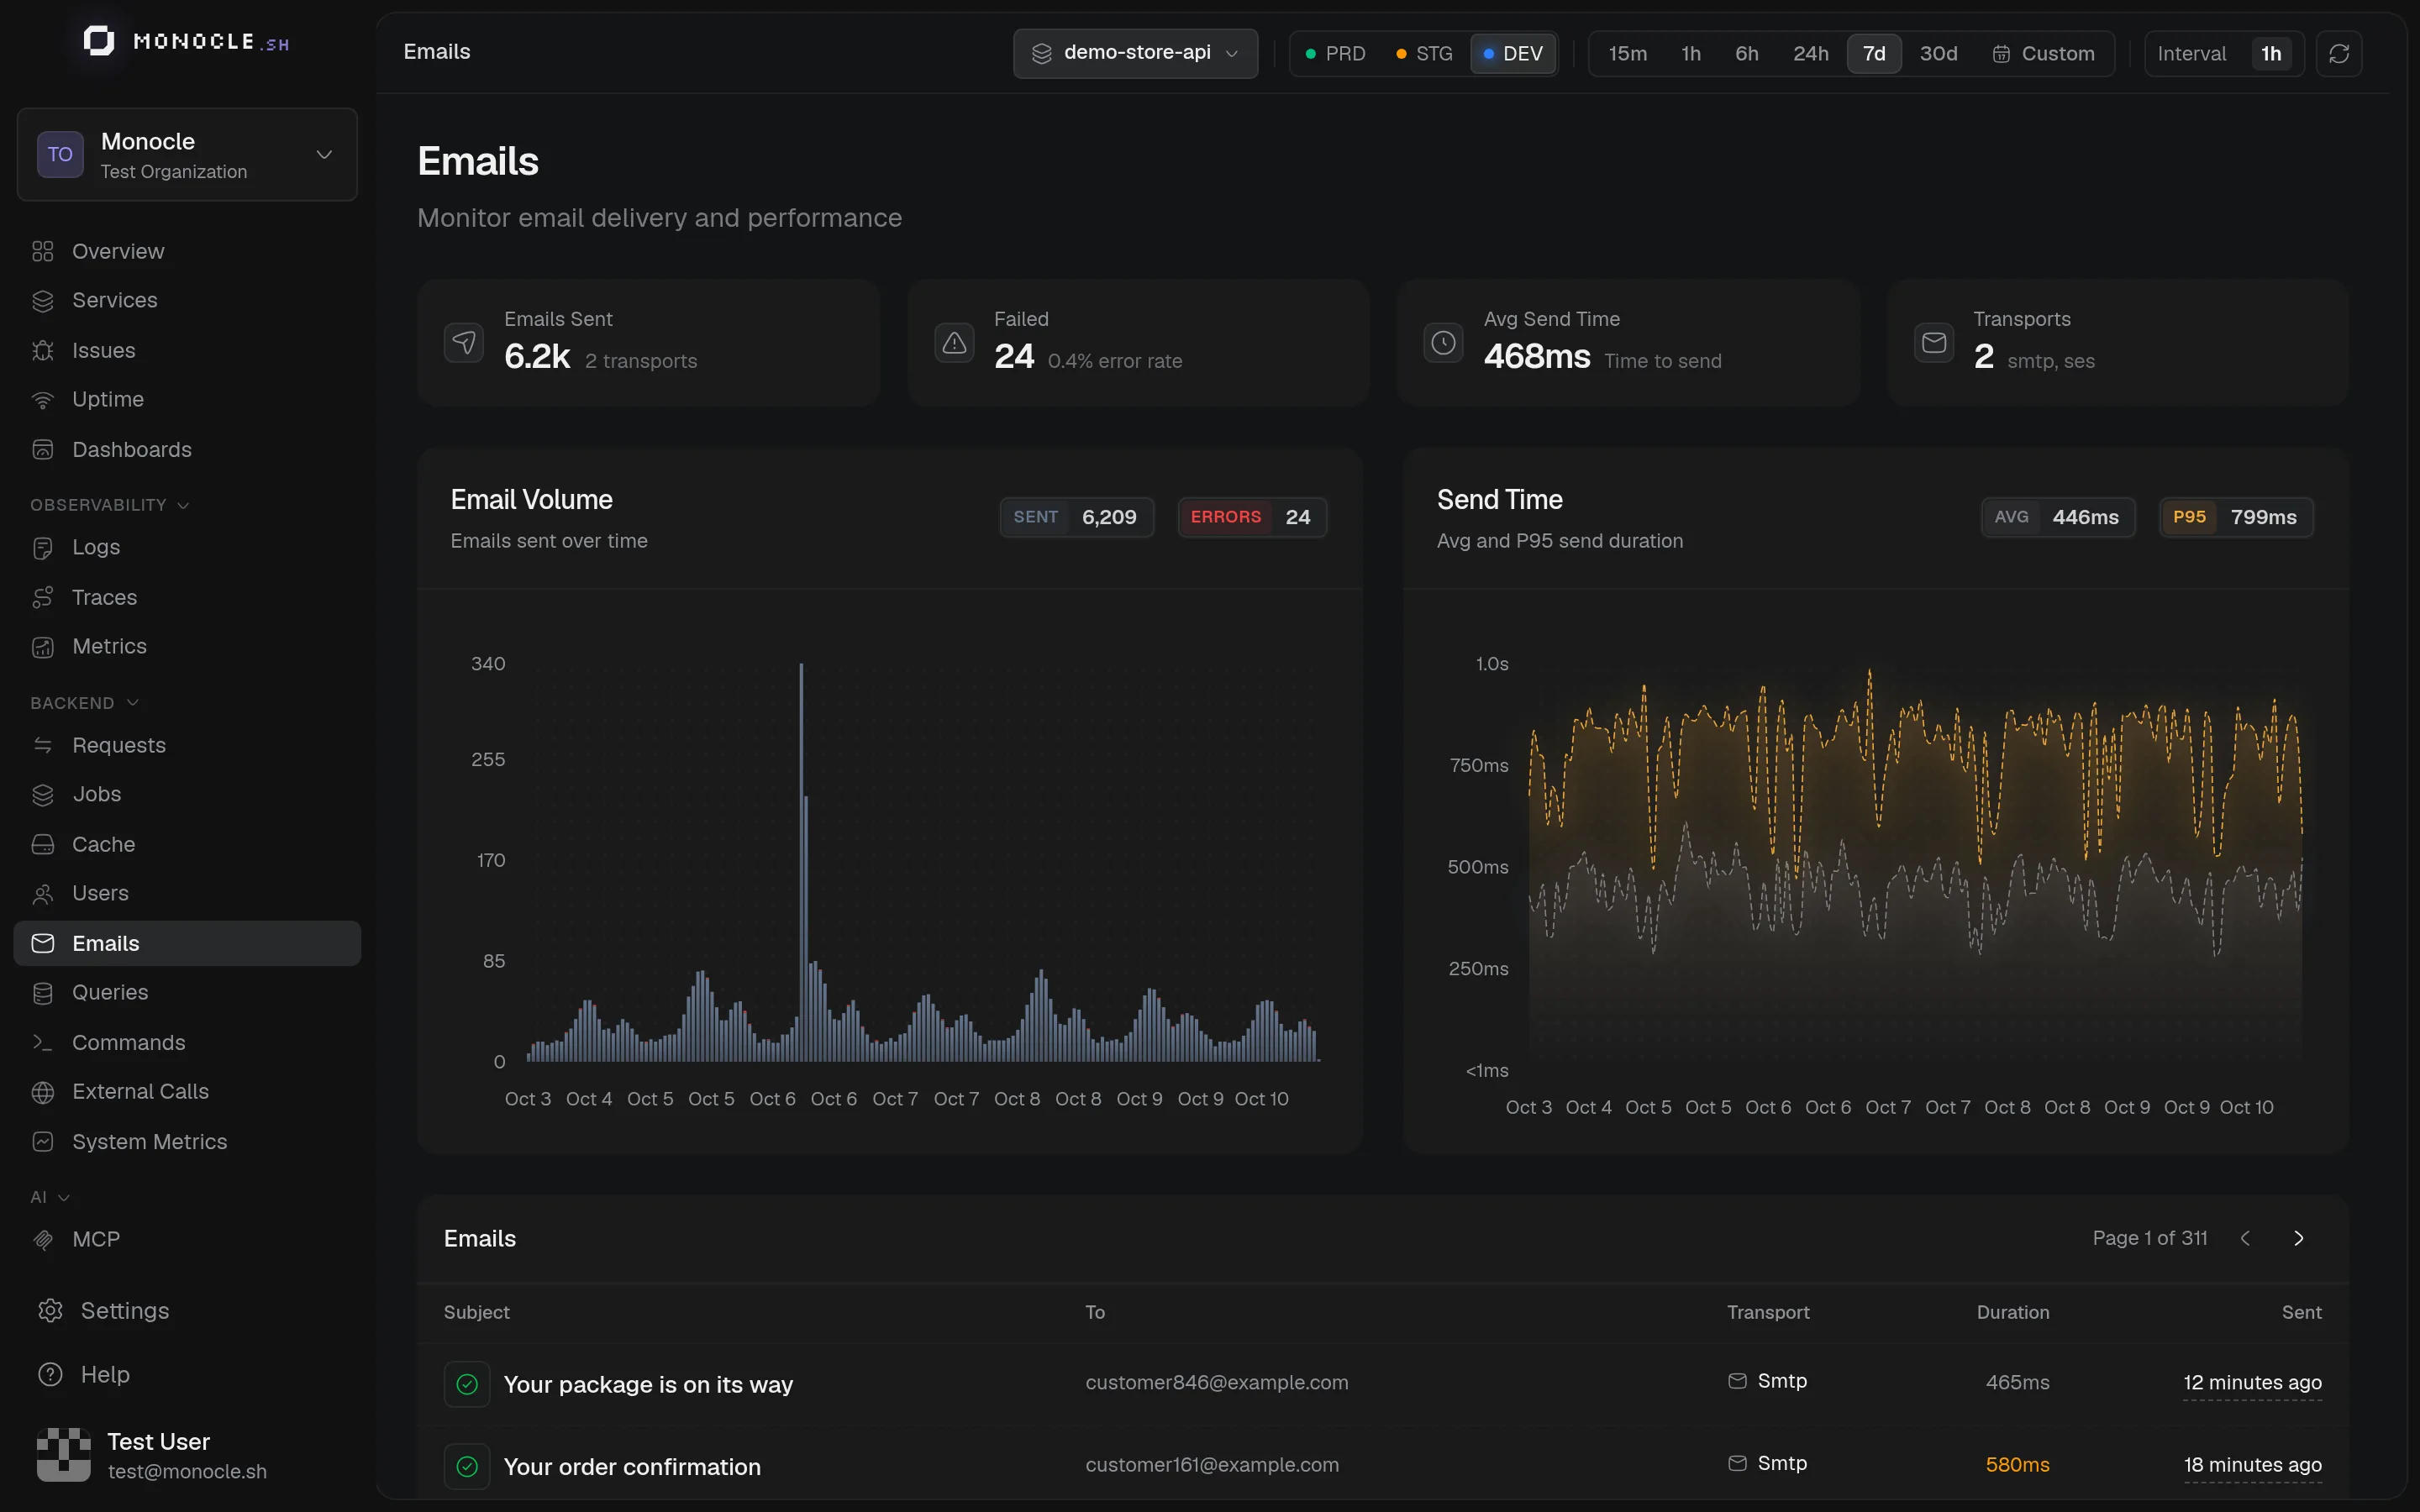
Task: Click the Emails Sent paper plane icon
Action: point(464,343)
